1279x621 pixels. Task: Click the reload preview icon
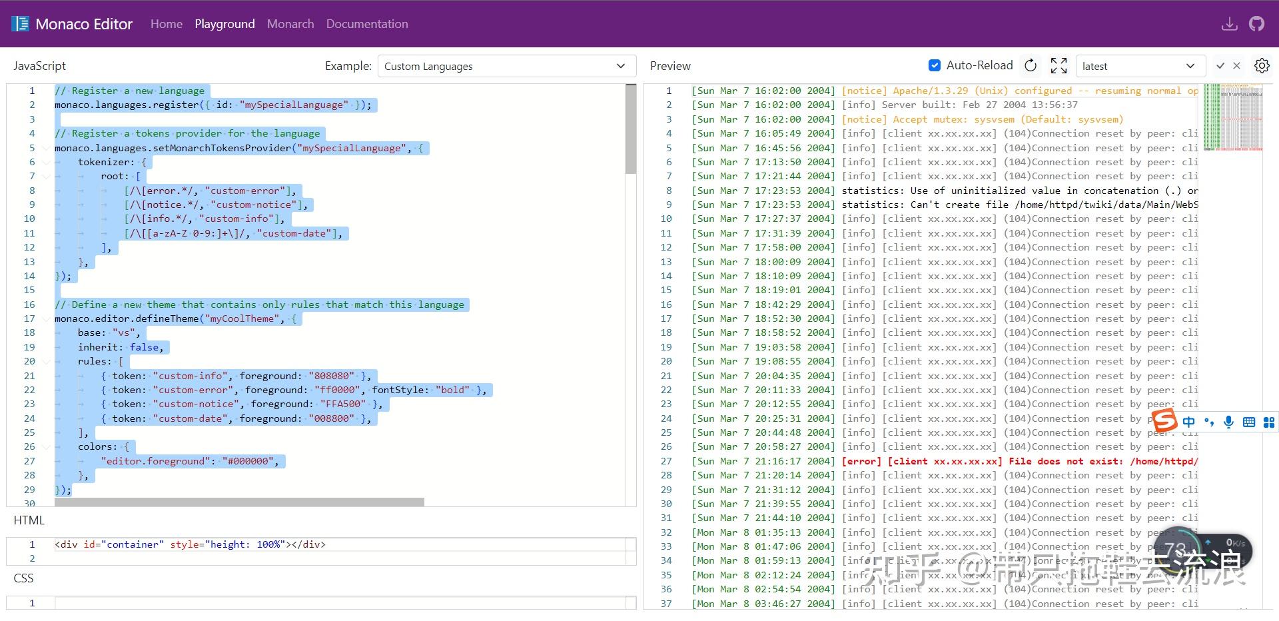[1031, 65]
